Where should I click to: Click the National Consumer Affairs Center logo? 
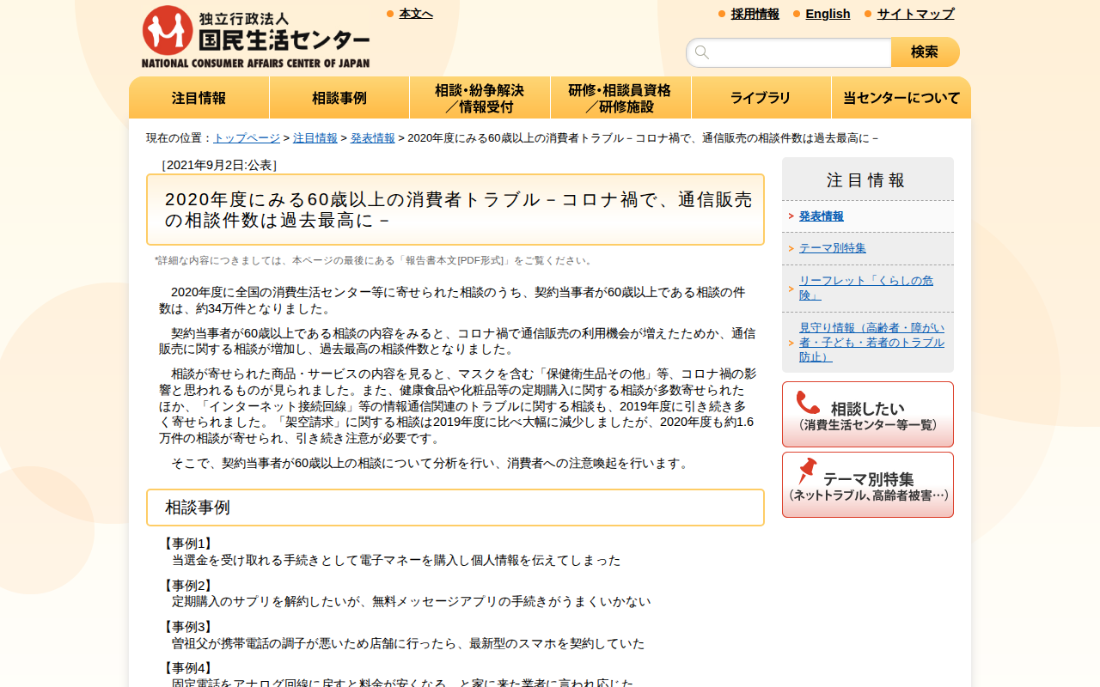point(255,34)
